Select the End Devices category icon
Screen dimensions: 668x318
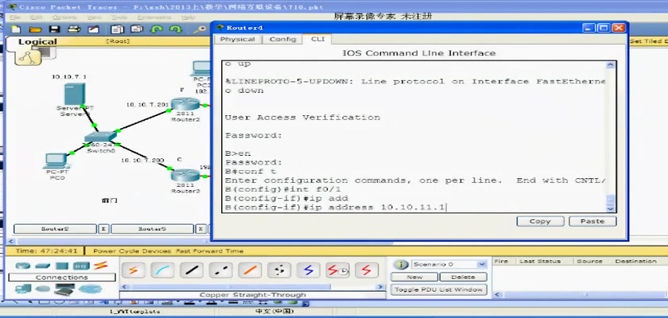(23, 289)
